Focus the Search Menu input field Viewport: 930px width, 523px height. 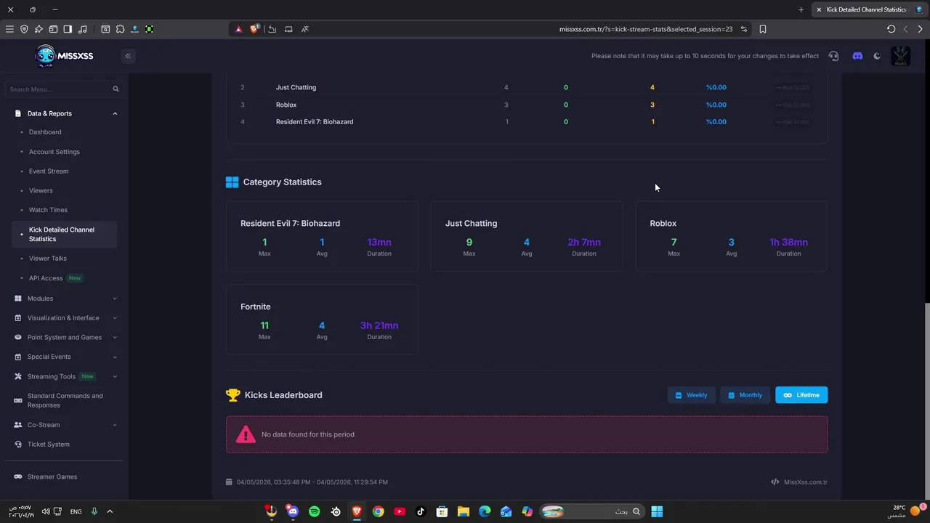[64, 89]
